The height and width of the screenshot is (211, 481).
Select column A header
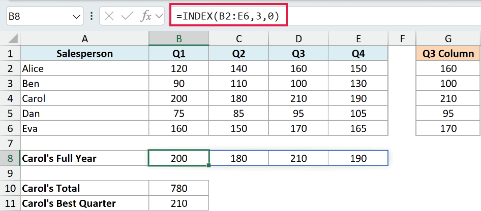click(x=85, y=39)
